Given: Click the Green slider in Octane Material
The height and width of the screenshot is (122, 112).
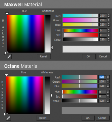Looking at the screenshot, I should [x=79, y=81].
